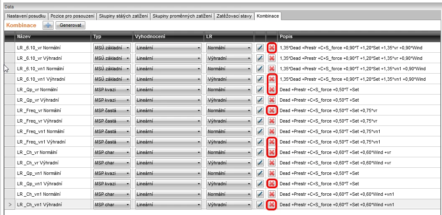Viewport: 442px width, 215px height.
Task: Click the blue plus add-combination icon
Action: [x=48, y=26]
